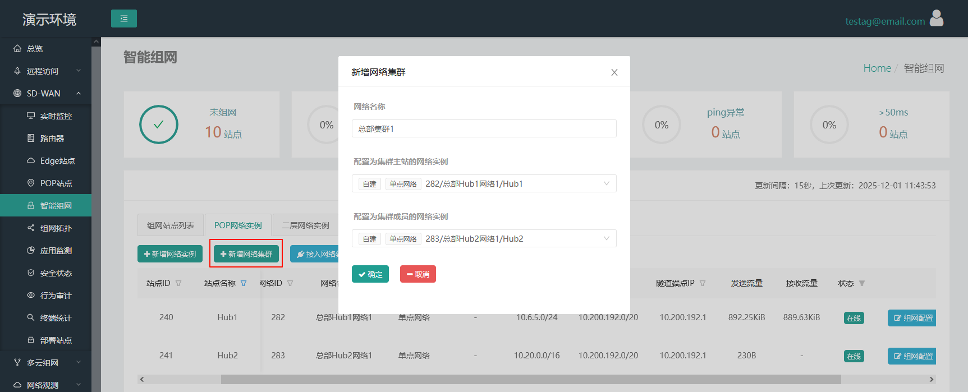Click 站点ID cell 241
968x392 pixels.
click(166, 356)
